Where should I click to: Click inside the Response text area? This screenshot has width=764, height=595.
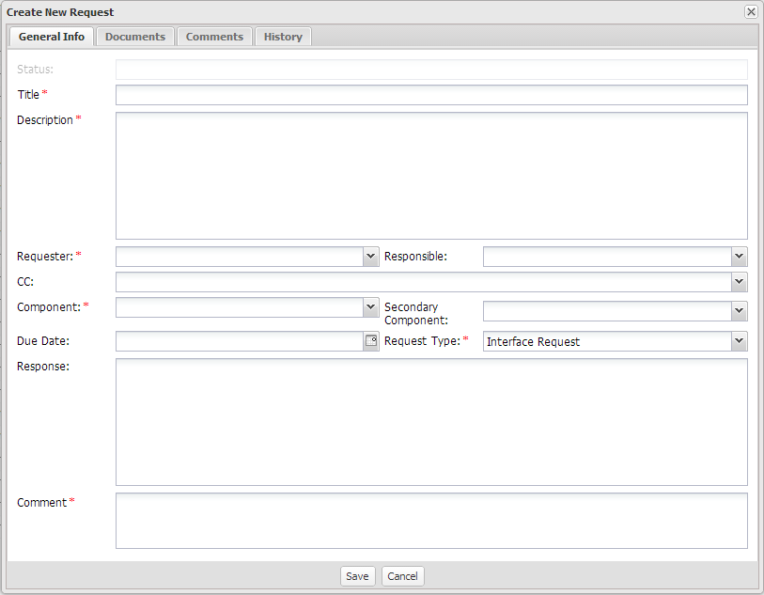coord(430,421)
